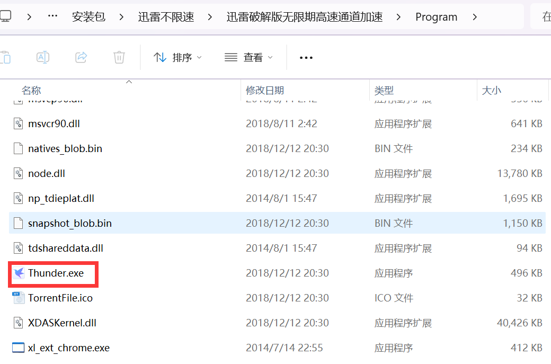Click the Program breadcrumb segment
Viewport: 551px width, 364px height.
click(436, 17)
